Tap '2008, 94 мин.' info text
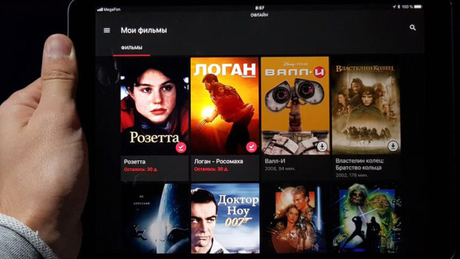The width and height of the screenshot is (460, 259). click(280, 169)
